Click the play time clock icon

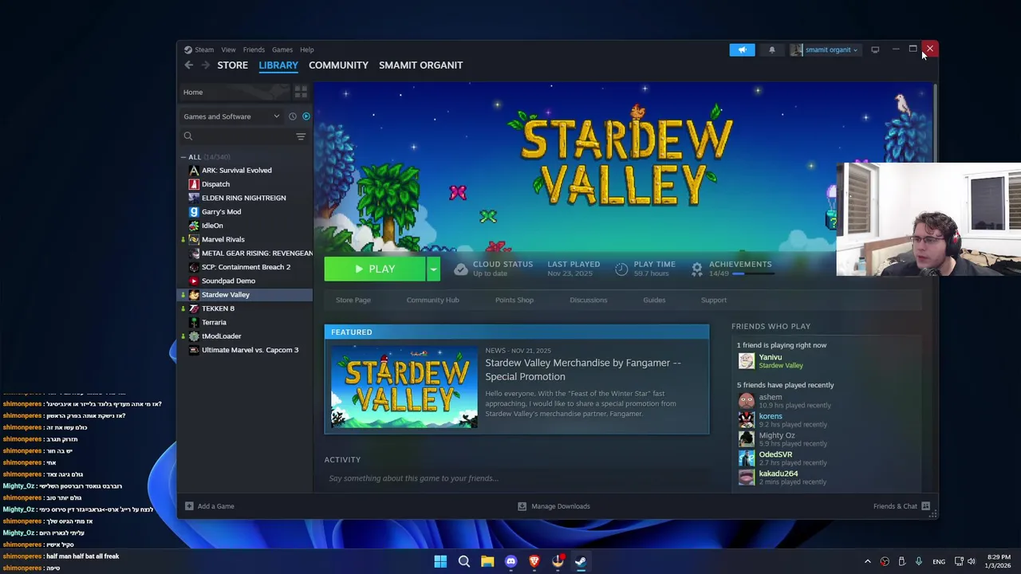[x=621, y=269]
